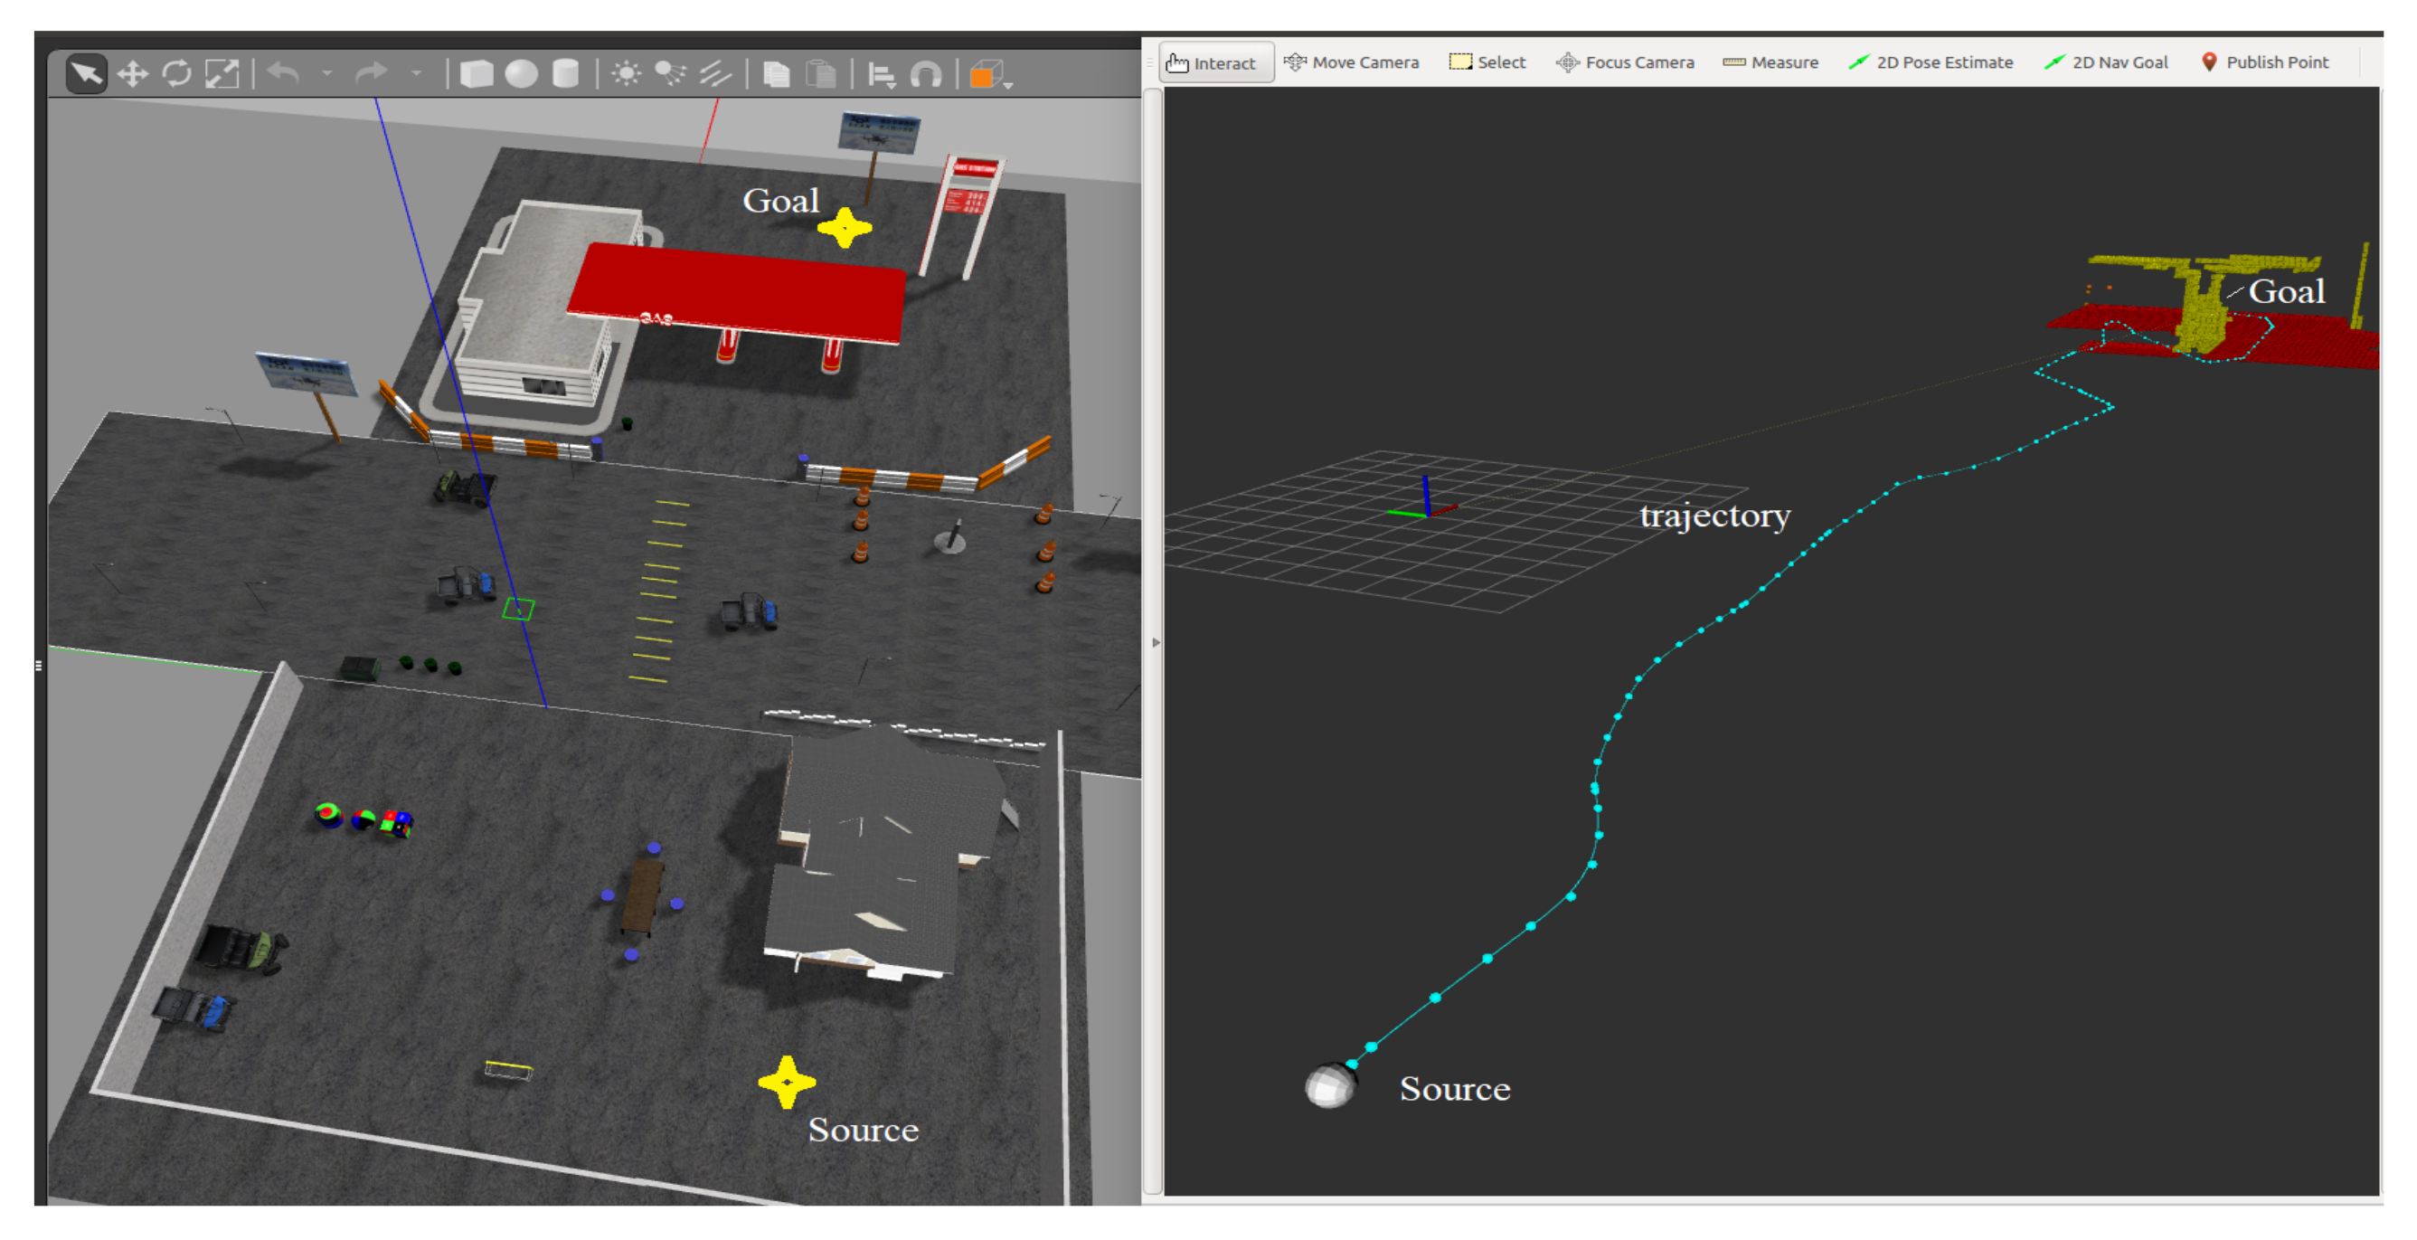Toggle the magnet snap mode
This screenshot has width=2417, height=1240.
(x=926, y=74)
